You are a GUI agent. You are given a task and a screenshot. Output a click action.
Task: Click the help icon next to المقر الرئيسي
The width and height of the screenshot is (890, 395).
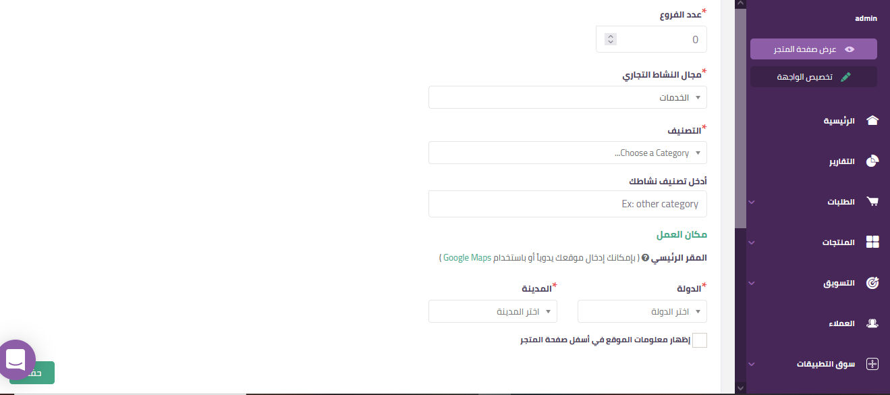click(x=645, y=258)
